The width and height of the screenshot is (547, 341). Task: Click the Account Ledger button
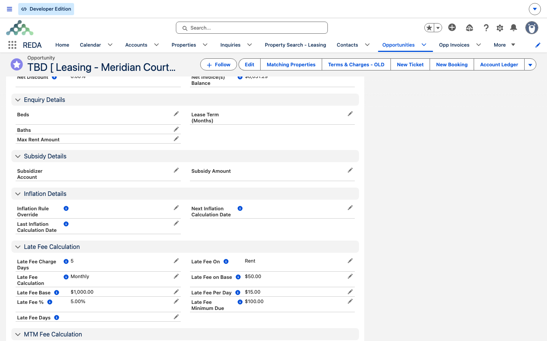pyautogui.click(x=499, y=65)
